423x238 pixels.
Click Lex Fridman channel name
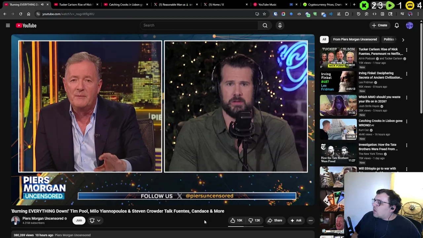pyautogui.click(x=366, y=82)
